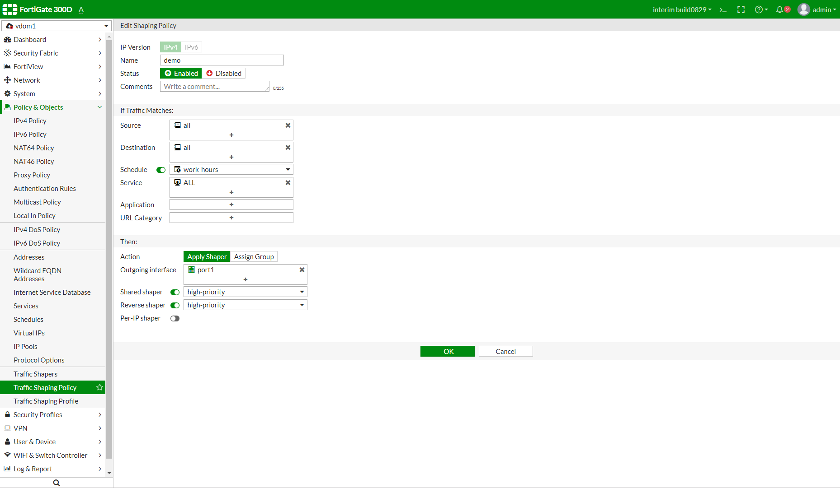The height and width of the screenshot is (488, 840).
Task: Open the CLI console icon
Action: pyautogui.click(x=723, y=9)
